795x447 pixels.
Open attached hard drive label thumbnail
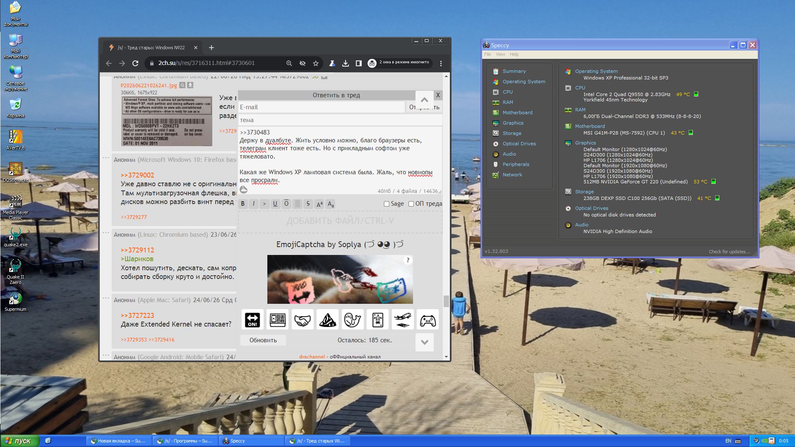pos(167,121)
